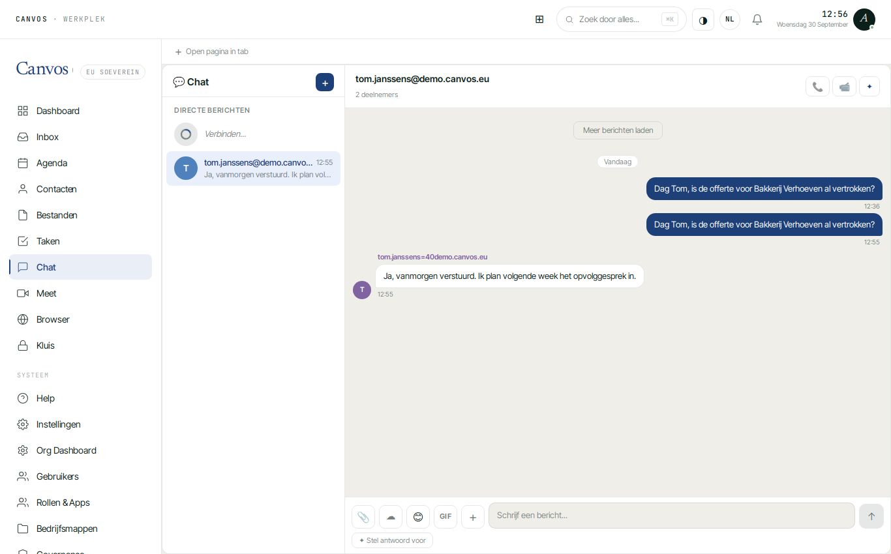891x554 pixels.
Task: Select Taken in the sidebar
Action: [x=81, y=241]
